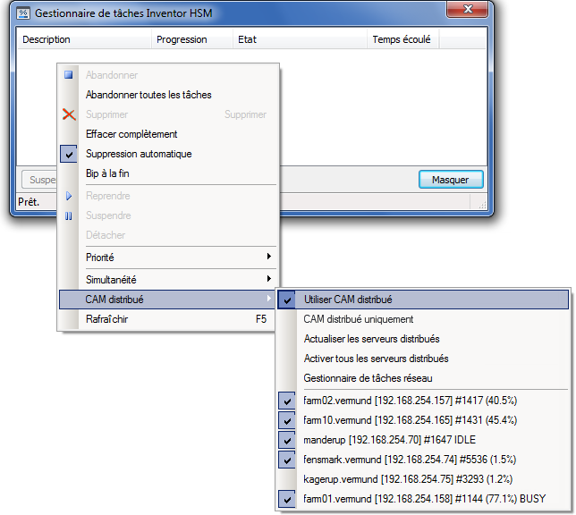Click the Détacher menu entry
The image size is (576, 515).
click(x=167, y=235)
